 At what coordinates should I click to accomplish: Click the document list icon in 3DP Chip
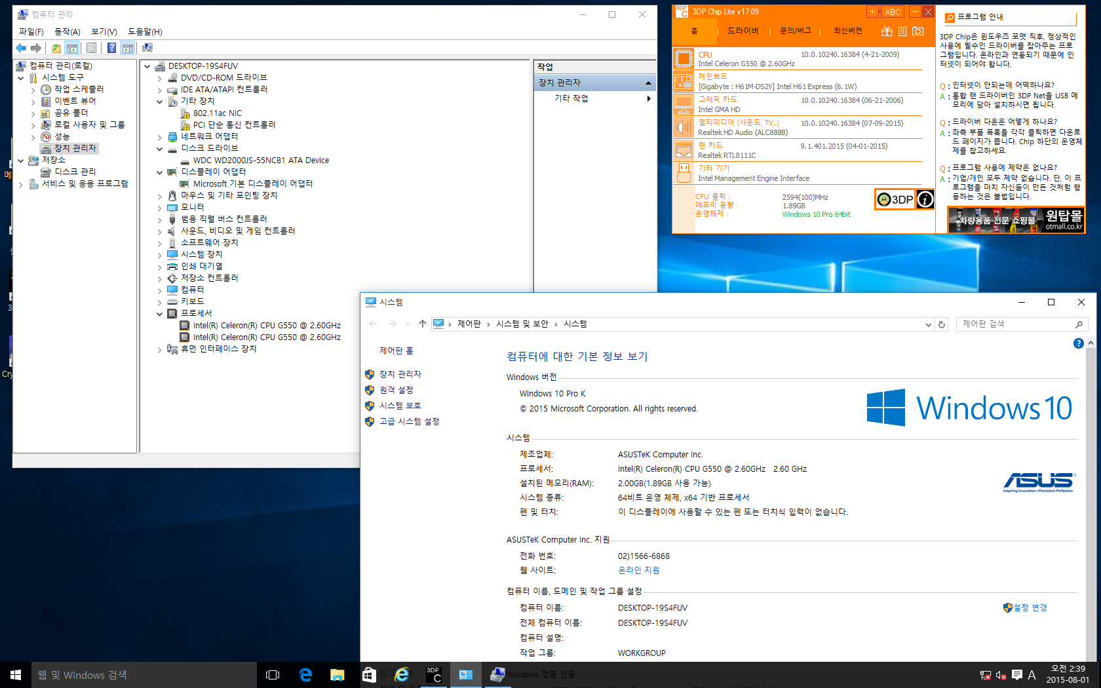(x=902, y=31)
